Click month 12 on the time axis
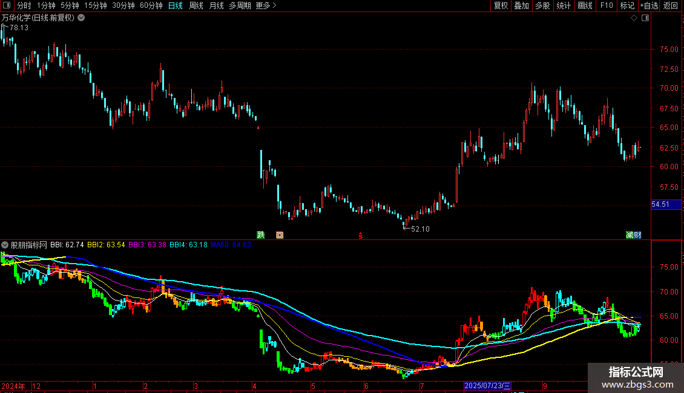The image size is (684, 393). pos(36,386)
